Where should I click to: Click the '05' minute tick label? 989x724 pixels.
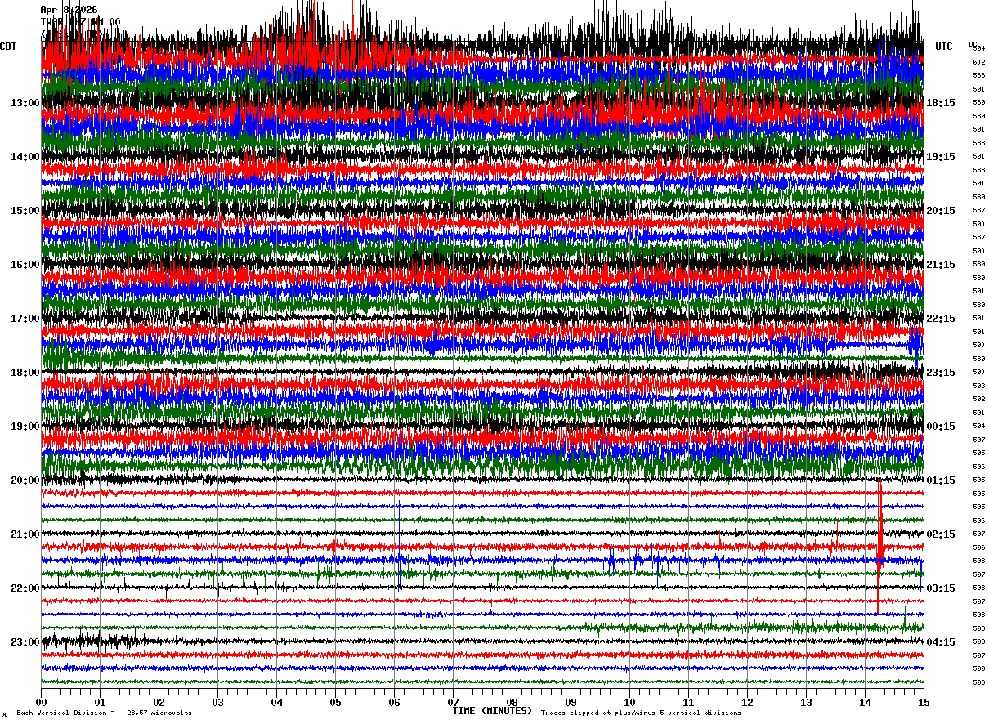coord(335,703)
